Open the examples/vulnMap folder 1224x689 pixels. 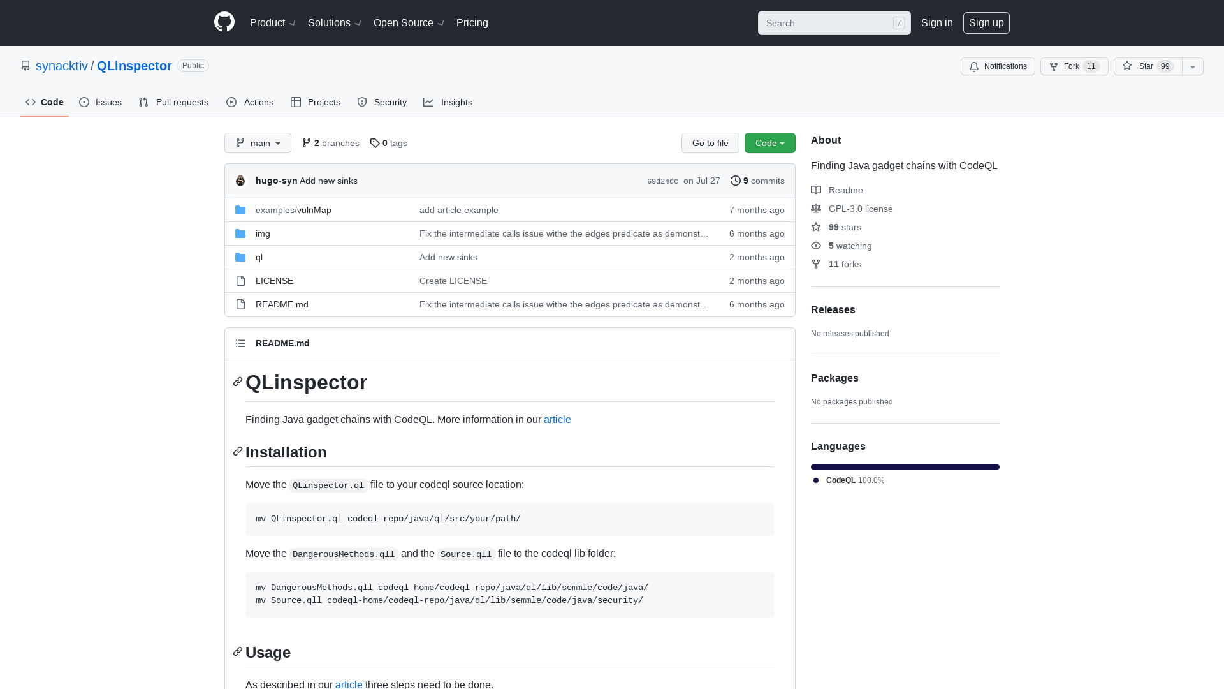point(293,210)
